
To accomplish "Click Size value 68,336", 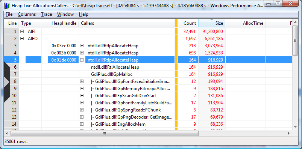I will [x=217, y=124].
